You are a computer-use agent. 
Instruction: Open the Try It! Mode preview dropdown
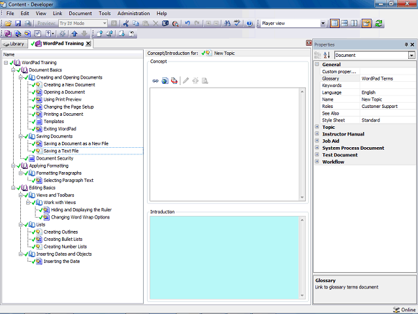tap(104, 24)
